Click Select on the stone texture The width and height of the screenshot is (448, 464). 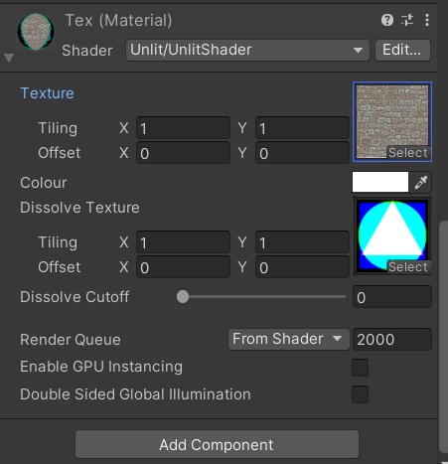(x=408, y=153)
